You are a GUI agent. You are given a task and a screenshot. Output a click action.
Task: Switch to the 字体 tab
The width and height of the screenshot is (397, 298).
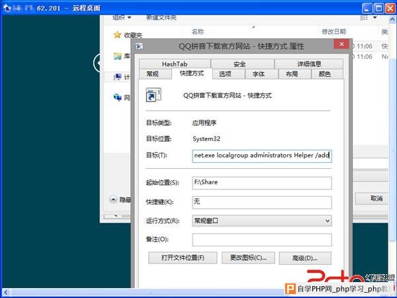click(x=261, y=74)
